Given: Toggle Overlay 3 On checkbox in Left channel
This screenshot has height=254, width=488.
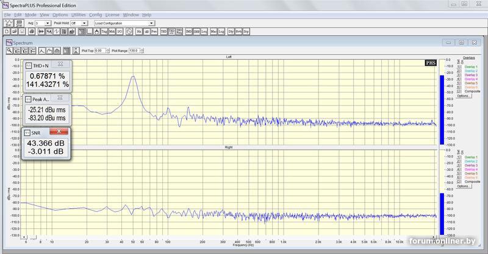Looking at the screenshot, I should 461,75.
